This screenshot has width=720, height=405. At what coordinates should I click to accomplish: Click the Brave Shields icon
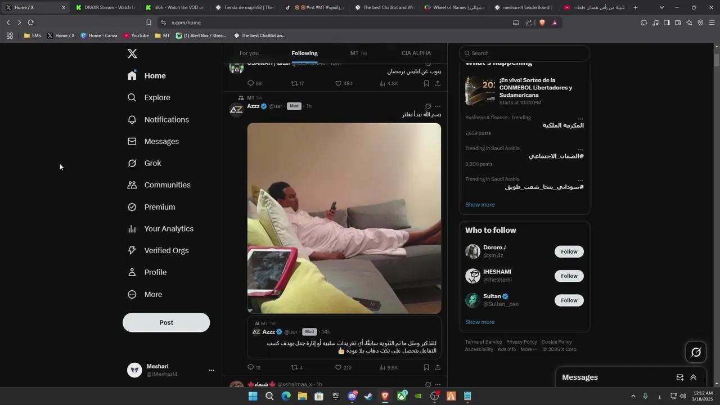pyautogui.click(x=543, y=22)
